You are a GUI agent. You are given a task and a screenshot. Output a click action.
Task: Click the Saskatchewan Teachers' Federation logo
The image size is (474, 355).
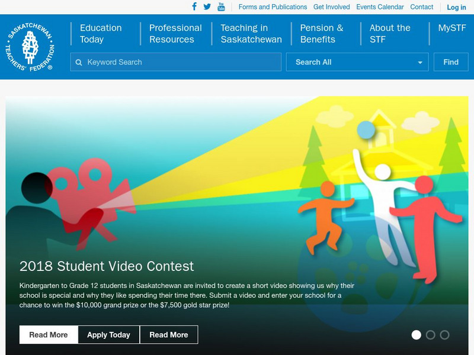(x=30, y=47)
